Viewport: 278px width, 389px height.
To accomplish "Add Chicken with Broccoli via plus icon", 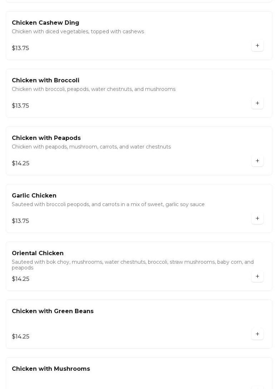I will pyautogui.click(x=257, y=103).
